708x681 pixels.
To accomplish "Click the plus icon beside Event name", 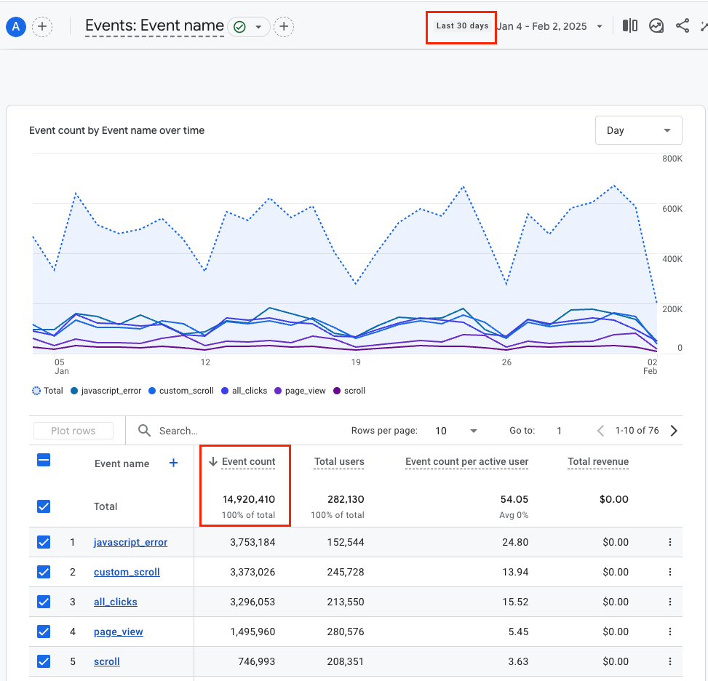I will point(173,463).
